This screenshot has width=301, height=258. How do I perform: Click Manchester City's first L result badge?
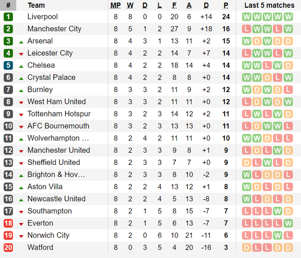pos(247,29)
